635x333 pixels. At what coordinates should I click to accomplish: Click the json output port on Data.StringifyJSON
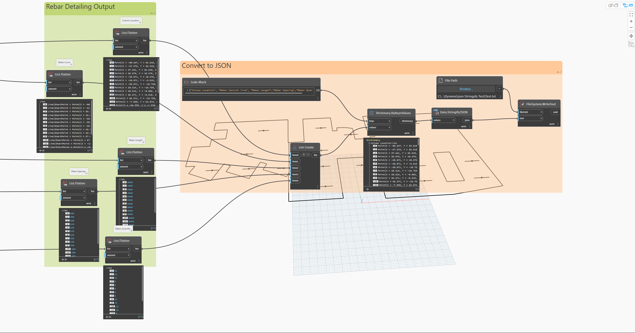[467, 120]
